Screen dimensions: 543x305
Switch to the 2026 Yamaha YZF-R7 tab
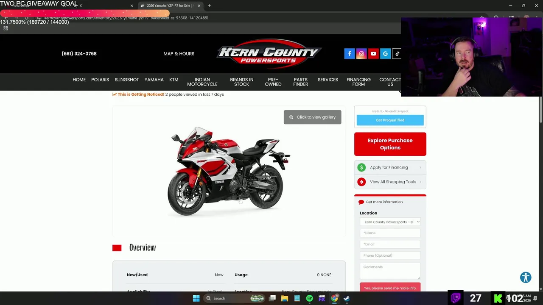(169, 6)
